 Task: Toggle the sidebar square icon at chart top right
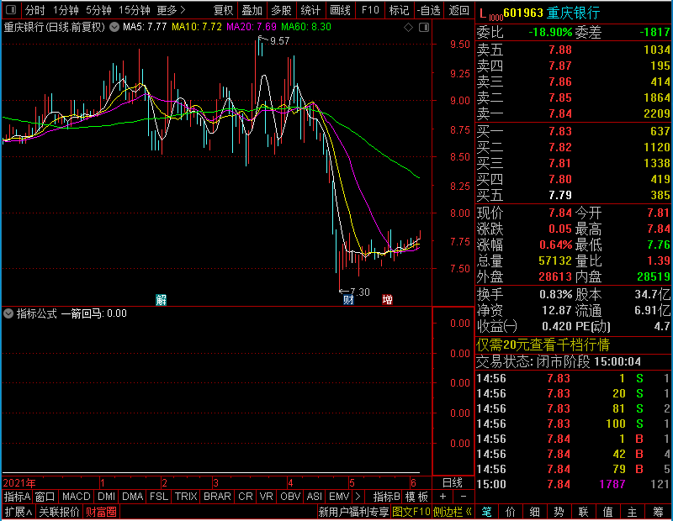pyautogui.click(x=424, y=28)
